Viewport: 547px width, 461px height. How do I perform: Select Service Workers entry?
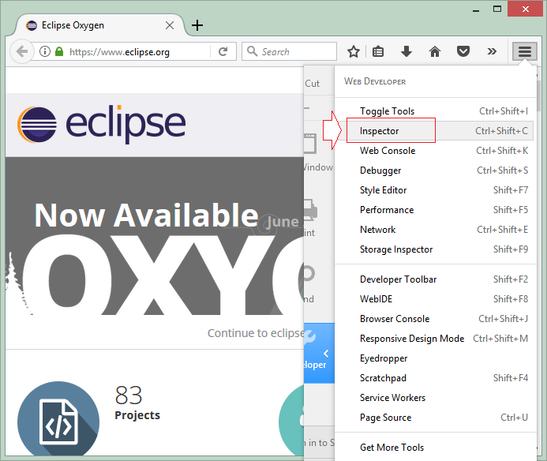tap(435, 398)
